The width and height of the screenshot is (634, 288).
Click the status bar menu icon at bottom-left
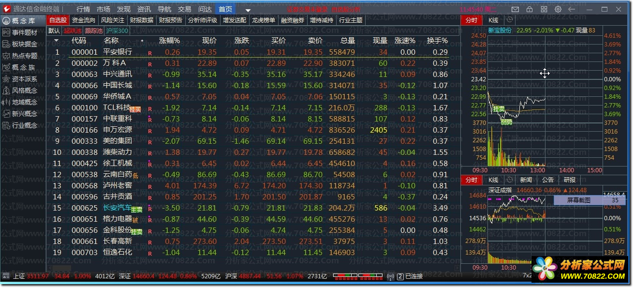pos(6,276)
